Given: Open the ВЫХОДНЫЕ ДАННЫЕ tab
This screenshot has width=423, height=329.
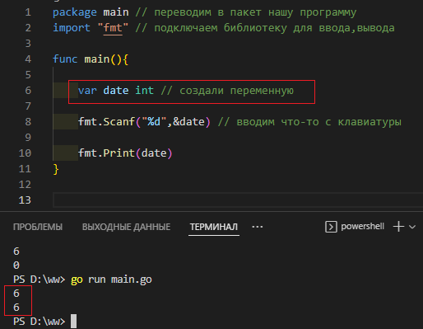Looking at the screenshot, I should pos(126,227).
